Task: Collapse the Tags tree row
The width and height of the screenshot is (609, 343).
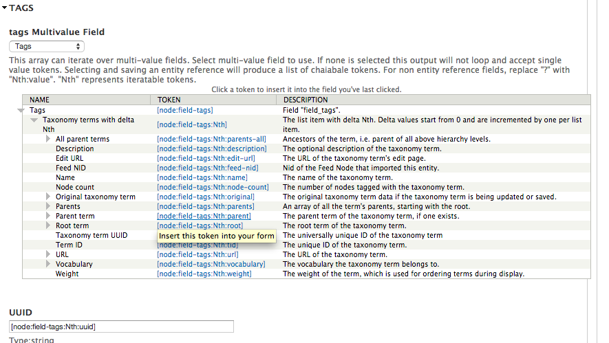Action: click(x=21, y=111)
